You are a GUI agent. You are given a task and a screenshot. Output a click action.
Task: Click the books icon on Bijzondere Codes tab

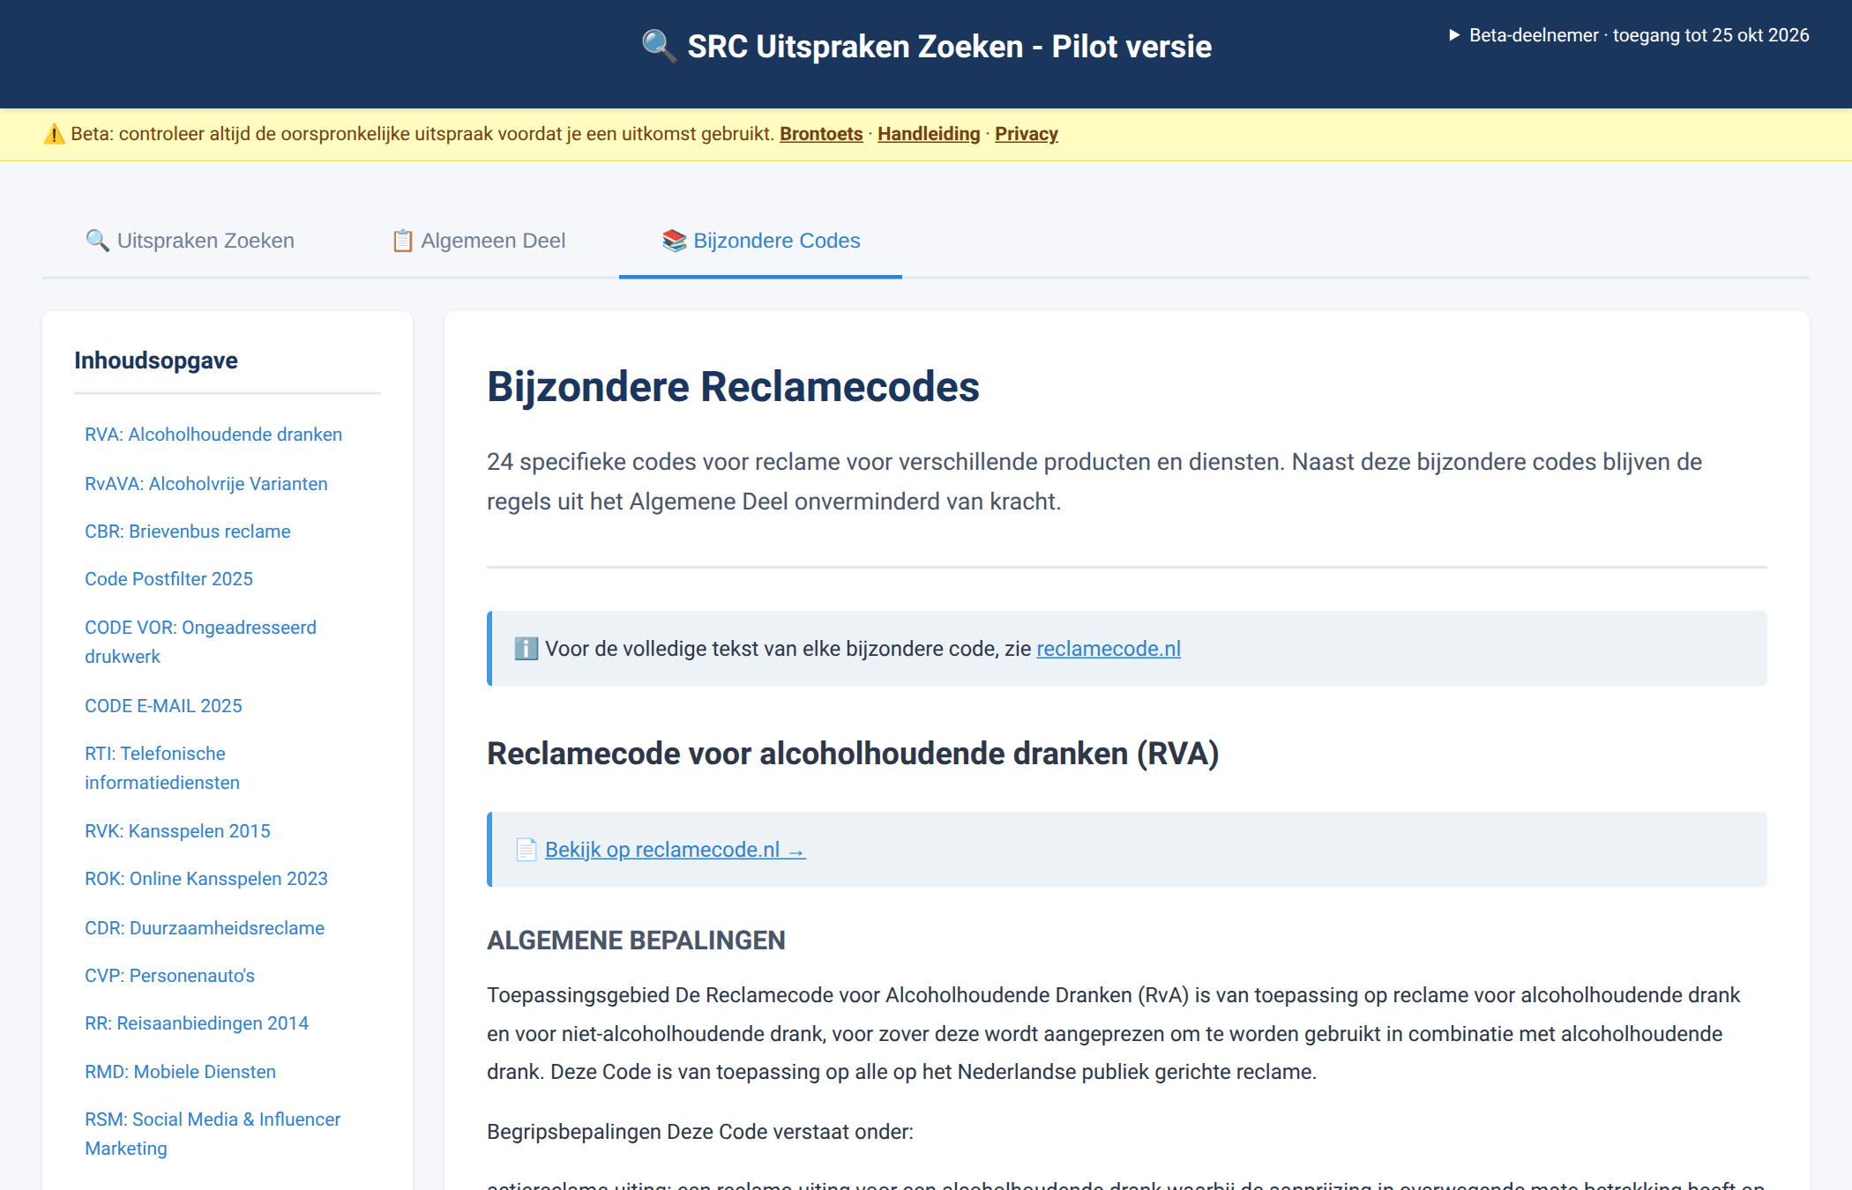point(675,241)
